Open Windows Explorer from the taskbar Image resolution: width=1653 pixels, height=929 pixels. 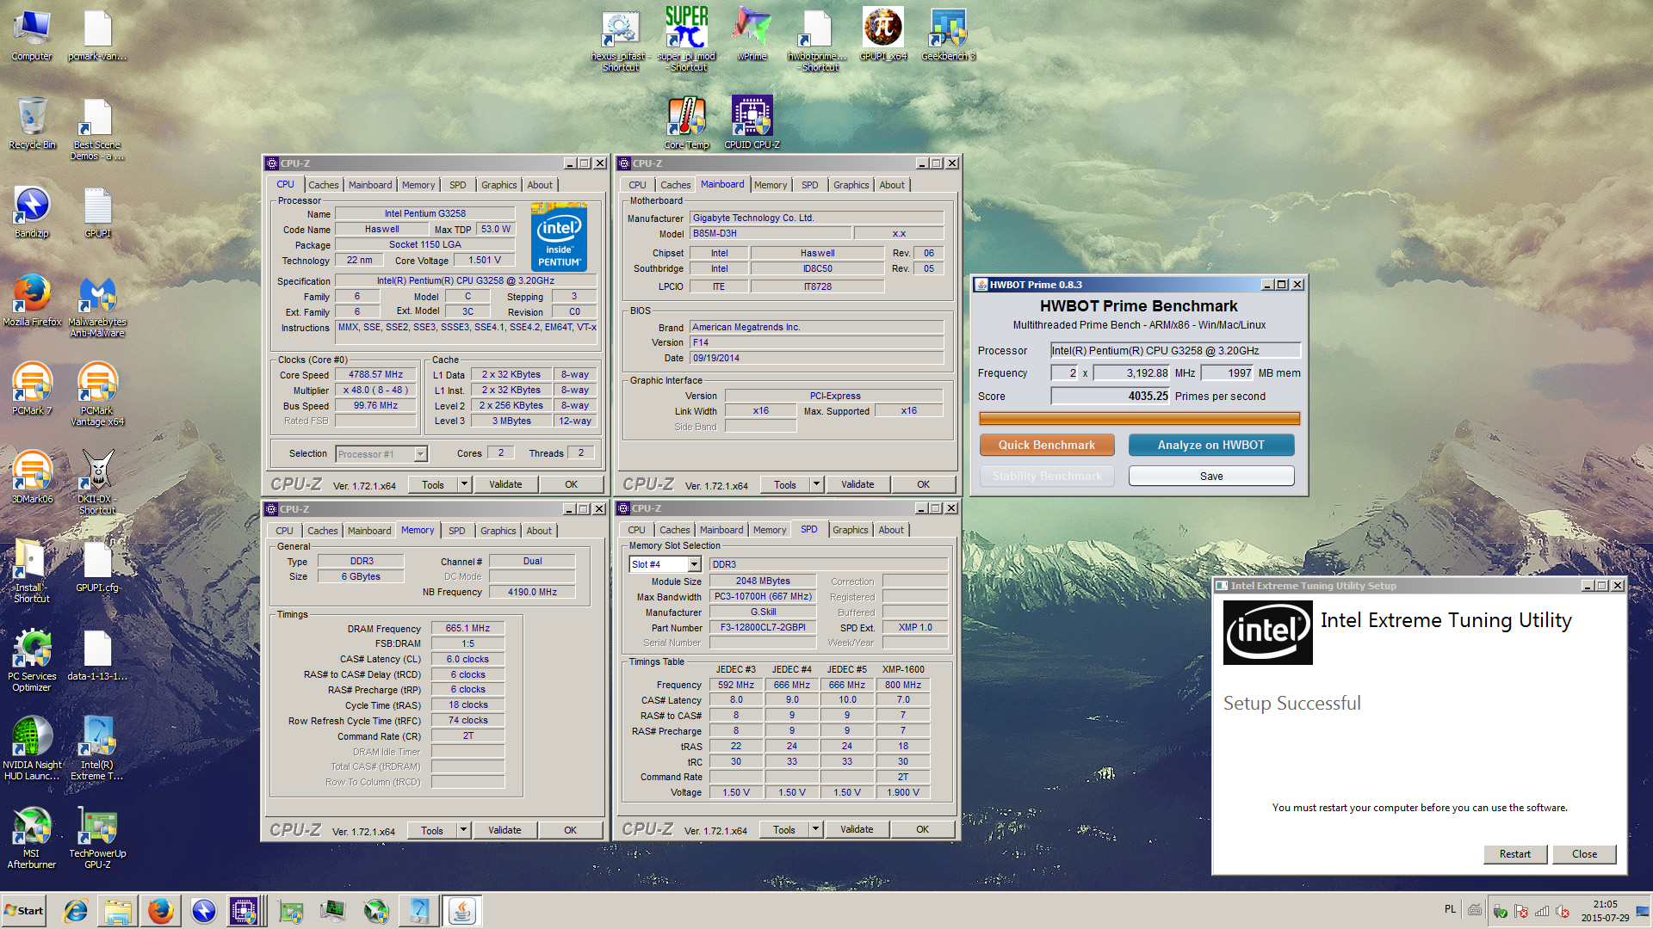coord(118,910)
